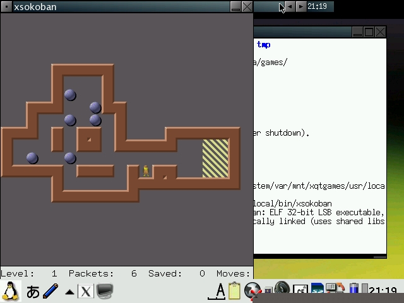This screenshot has height=303, width=404.
Task: Click the right arrow beside top clock
Action: pos(300,6)
